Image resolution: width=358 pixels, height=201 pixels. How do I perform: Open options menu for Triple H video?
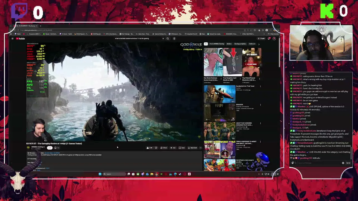[x=260, y=142]
